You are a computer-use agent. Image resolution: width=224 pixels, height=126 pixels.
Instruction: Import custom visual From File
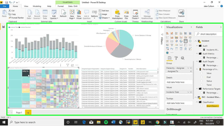coord(126,14)
